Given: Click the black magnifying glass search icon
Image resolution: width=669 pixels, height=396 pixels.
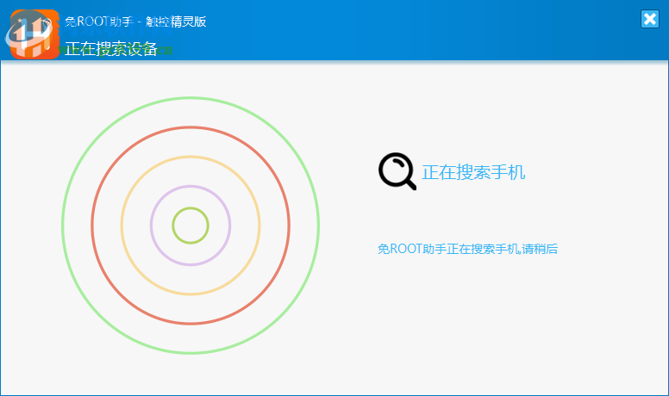Looking at the screenshot, I should (397, 171).
